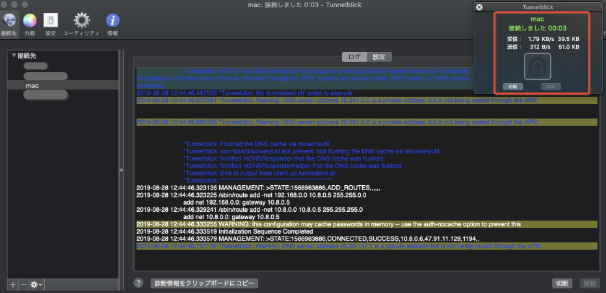The width and height of the screenshot is (606, 293).
Task: Click 診断情報をクリップボードにコピー button
Action: coord(204,283)
